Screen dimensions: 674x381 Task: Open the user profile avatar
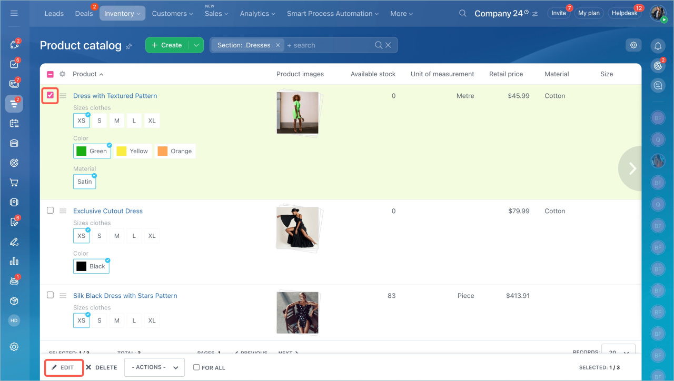pos(658,13)
